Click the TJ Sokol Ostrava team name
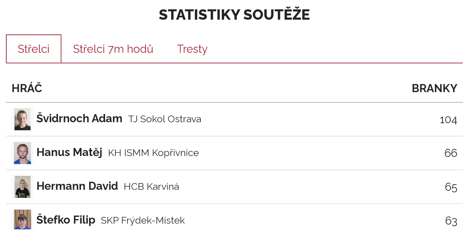The width and height of the screenshot is (472, 238). click(x=165, y=119)
